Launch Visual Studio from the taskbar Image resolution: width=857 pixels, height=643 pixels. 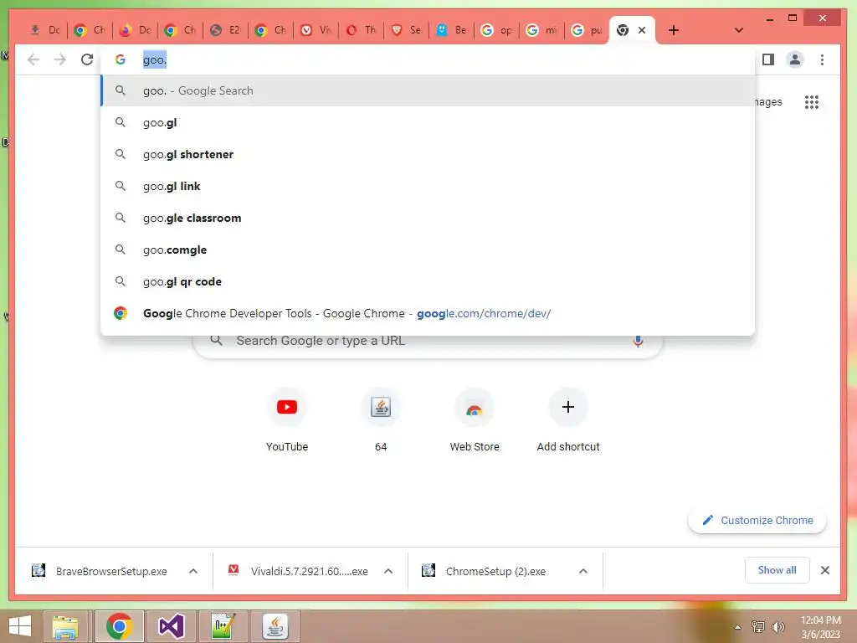[171, 626]
